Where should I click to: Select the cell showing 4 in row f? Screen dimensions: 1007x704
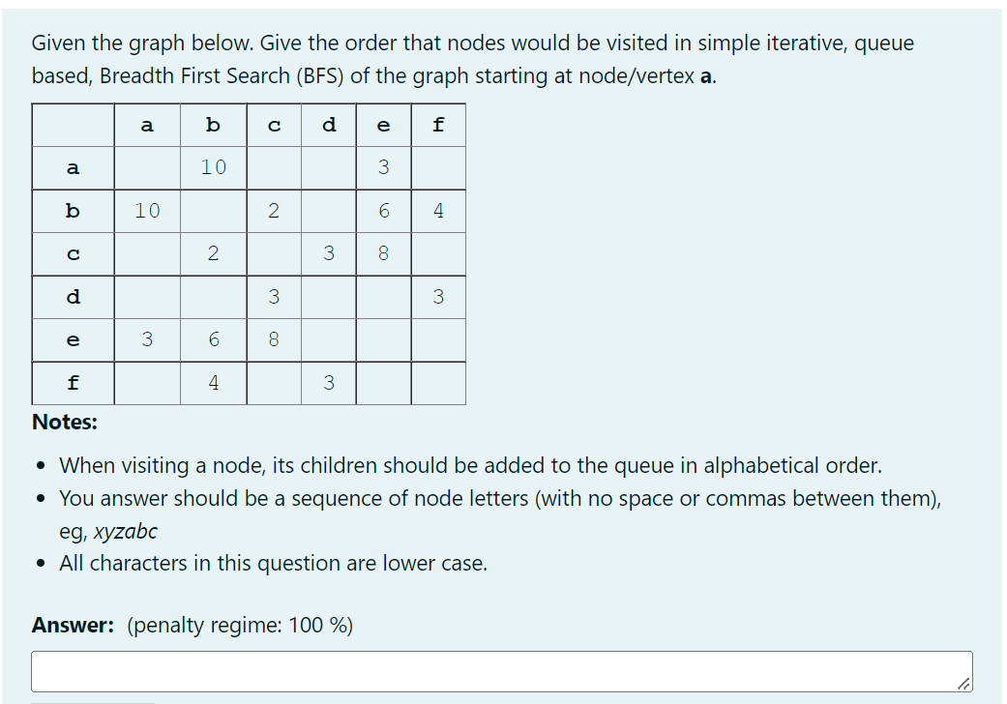[213, 383]
